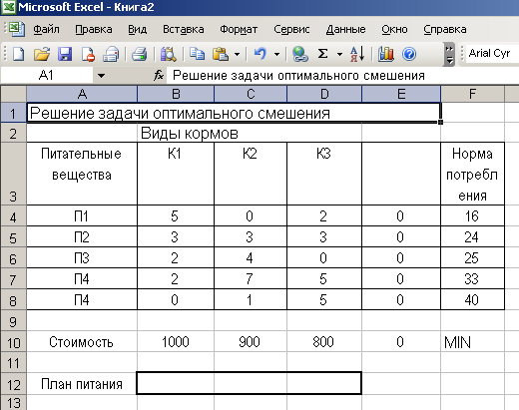Open a file with the Open folder icon
Viewport: 519px width, 410px height.
[x=42, y=54]
